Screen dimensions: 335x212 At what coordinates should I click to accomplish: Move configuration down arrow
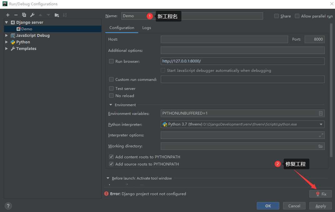pyautogui.click(x=48, y=15)
